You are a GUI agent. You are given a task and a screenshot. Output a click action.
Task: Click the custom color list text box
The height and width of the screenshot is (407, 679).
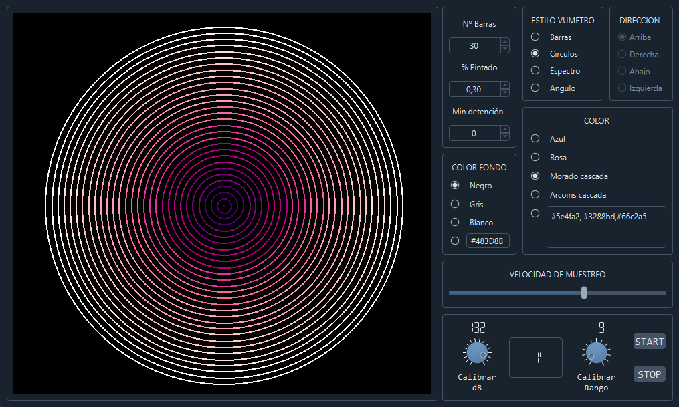pyautogui.click(x=605, y=227)
